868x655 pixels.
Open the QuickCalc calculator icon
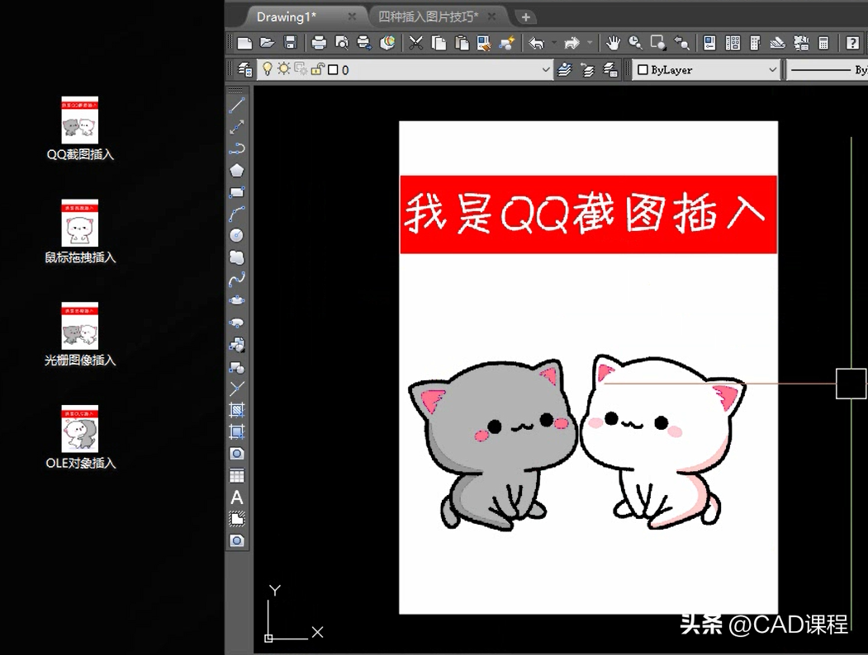pyautogui.click(x=823, y=43)
